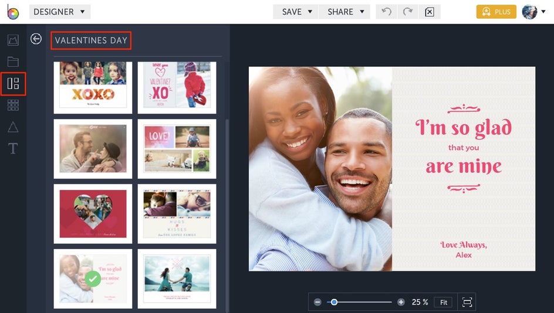Select the Text tool icon

tap(13, 148)
